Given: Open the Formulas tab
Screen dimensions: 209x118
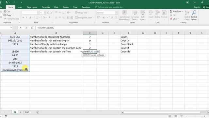Looking at the screenshot, I should coord(46,7).
